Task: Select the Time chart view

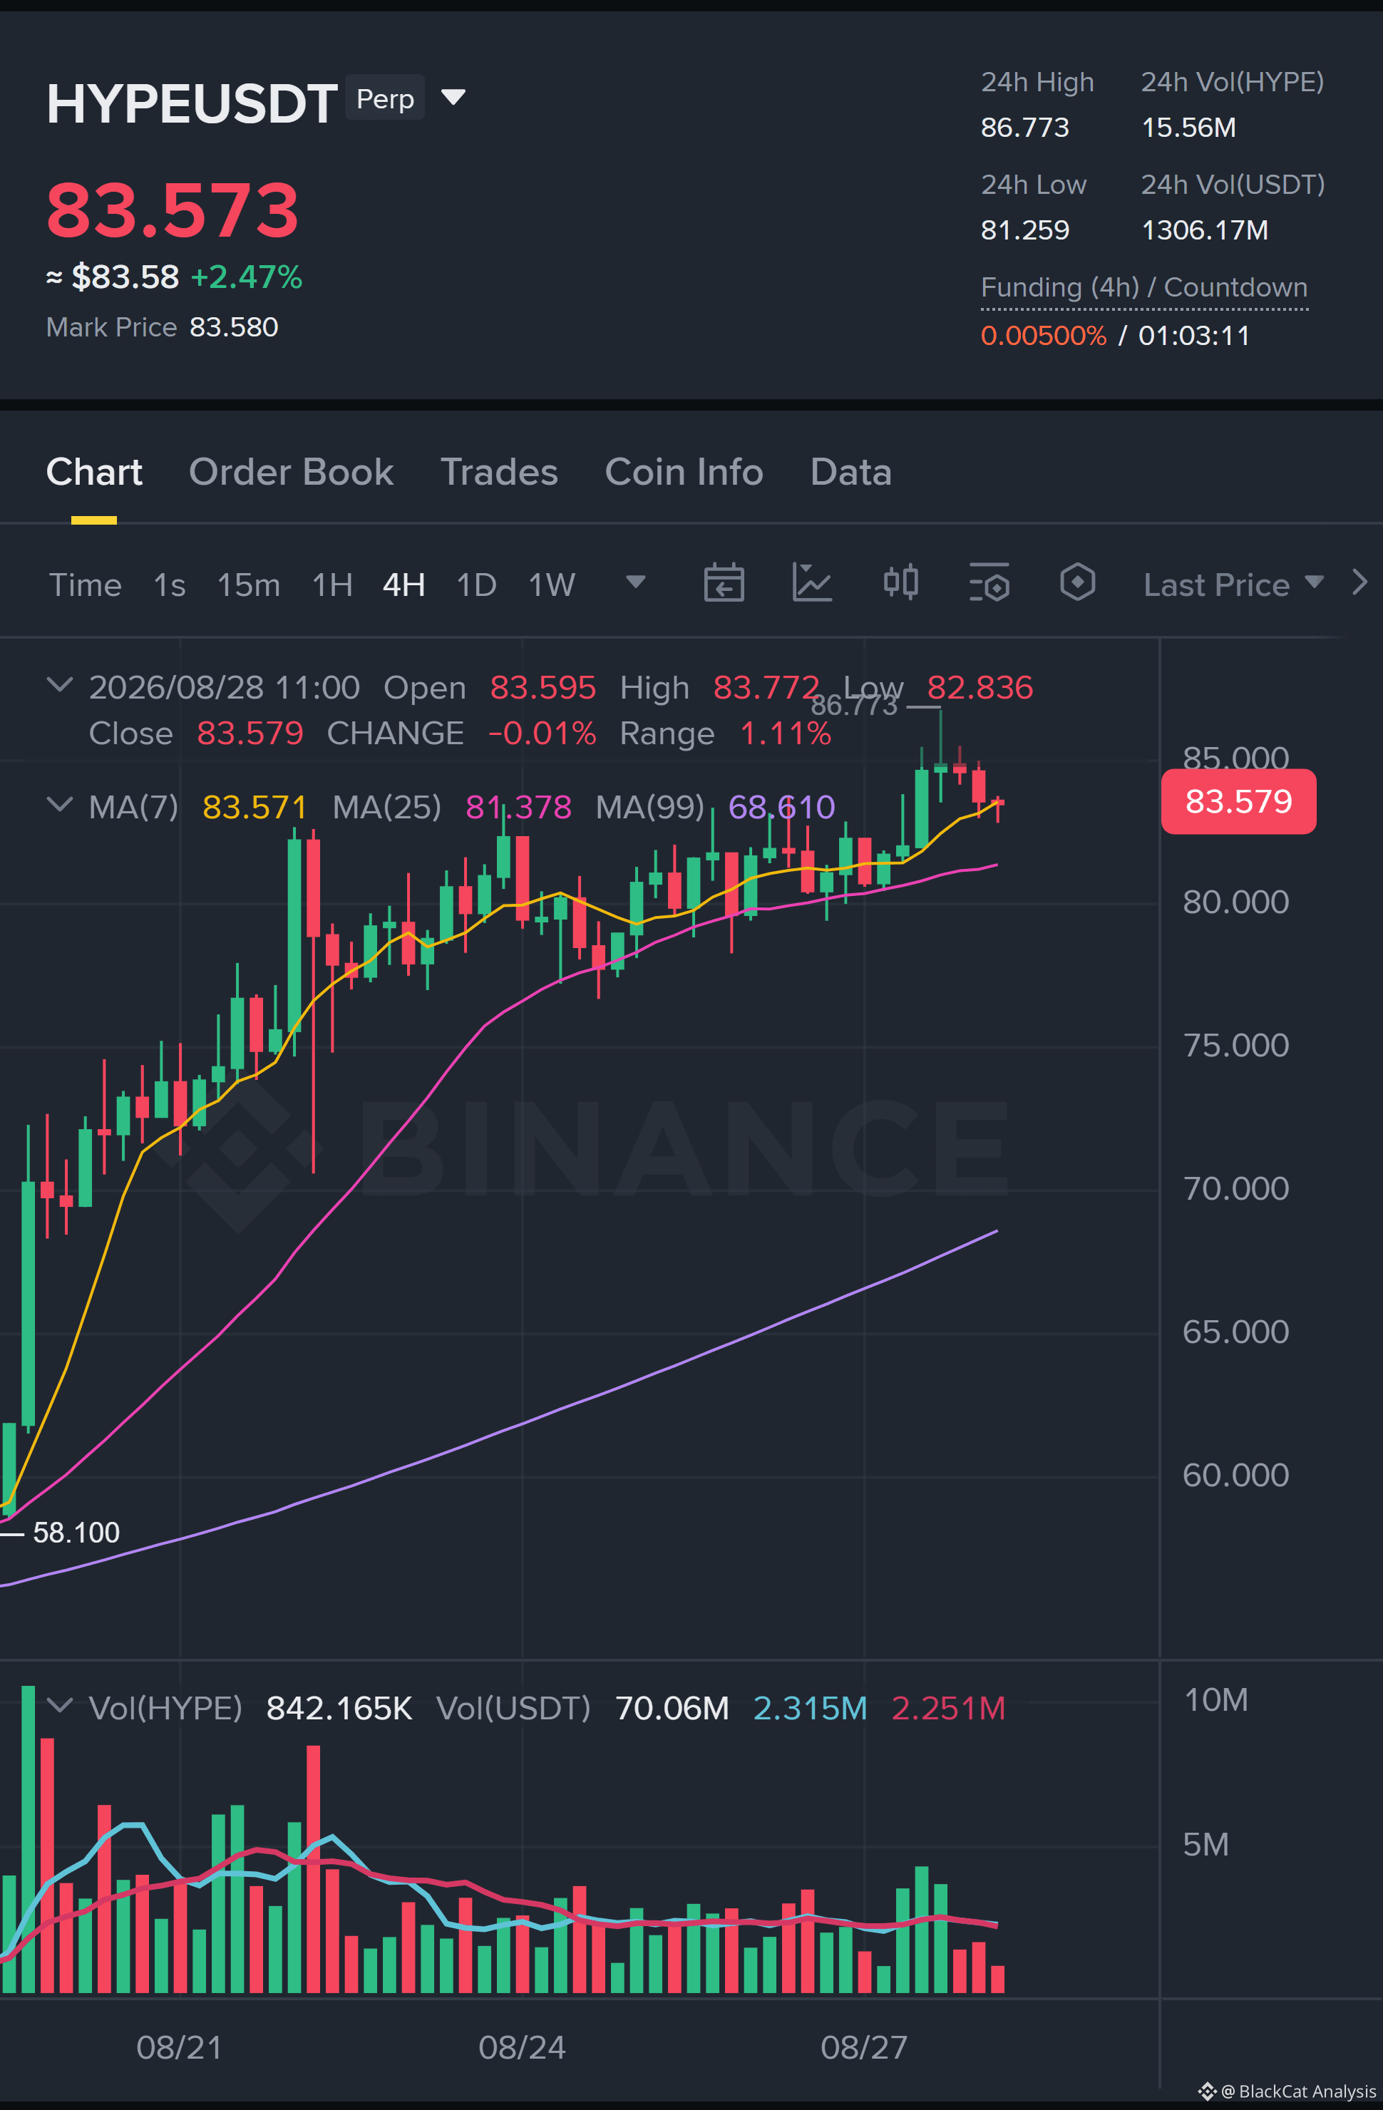Action: click(x=85, y=585)
